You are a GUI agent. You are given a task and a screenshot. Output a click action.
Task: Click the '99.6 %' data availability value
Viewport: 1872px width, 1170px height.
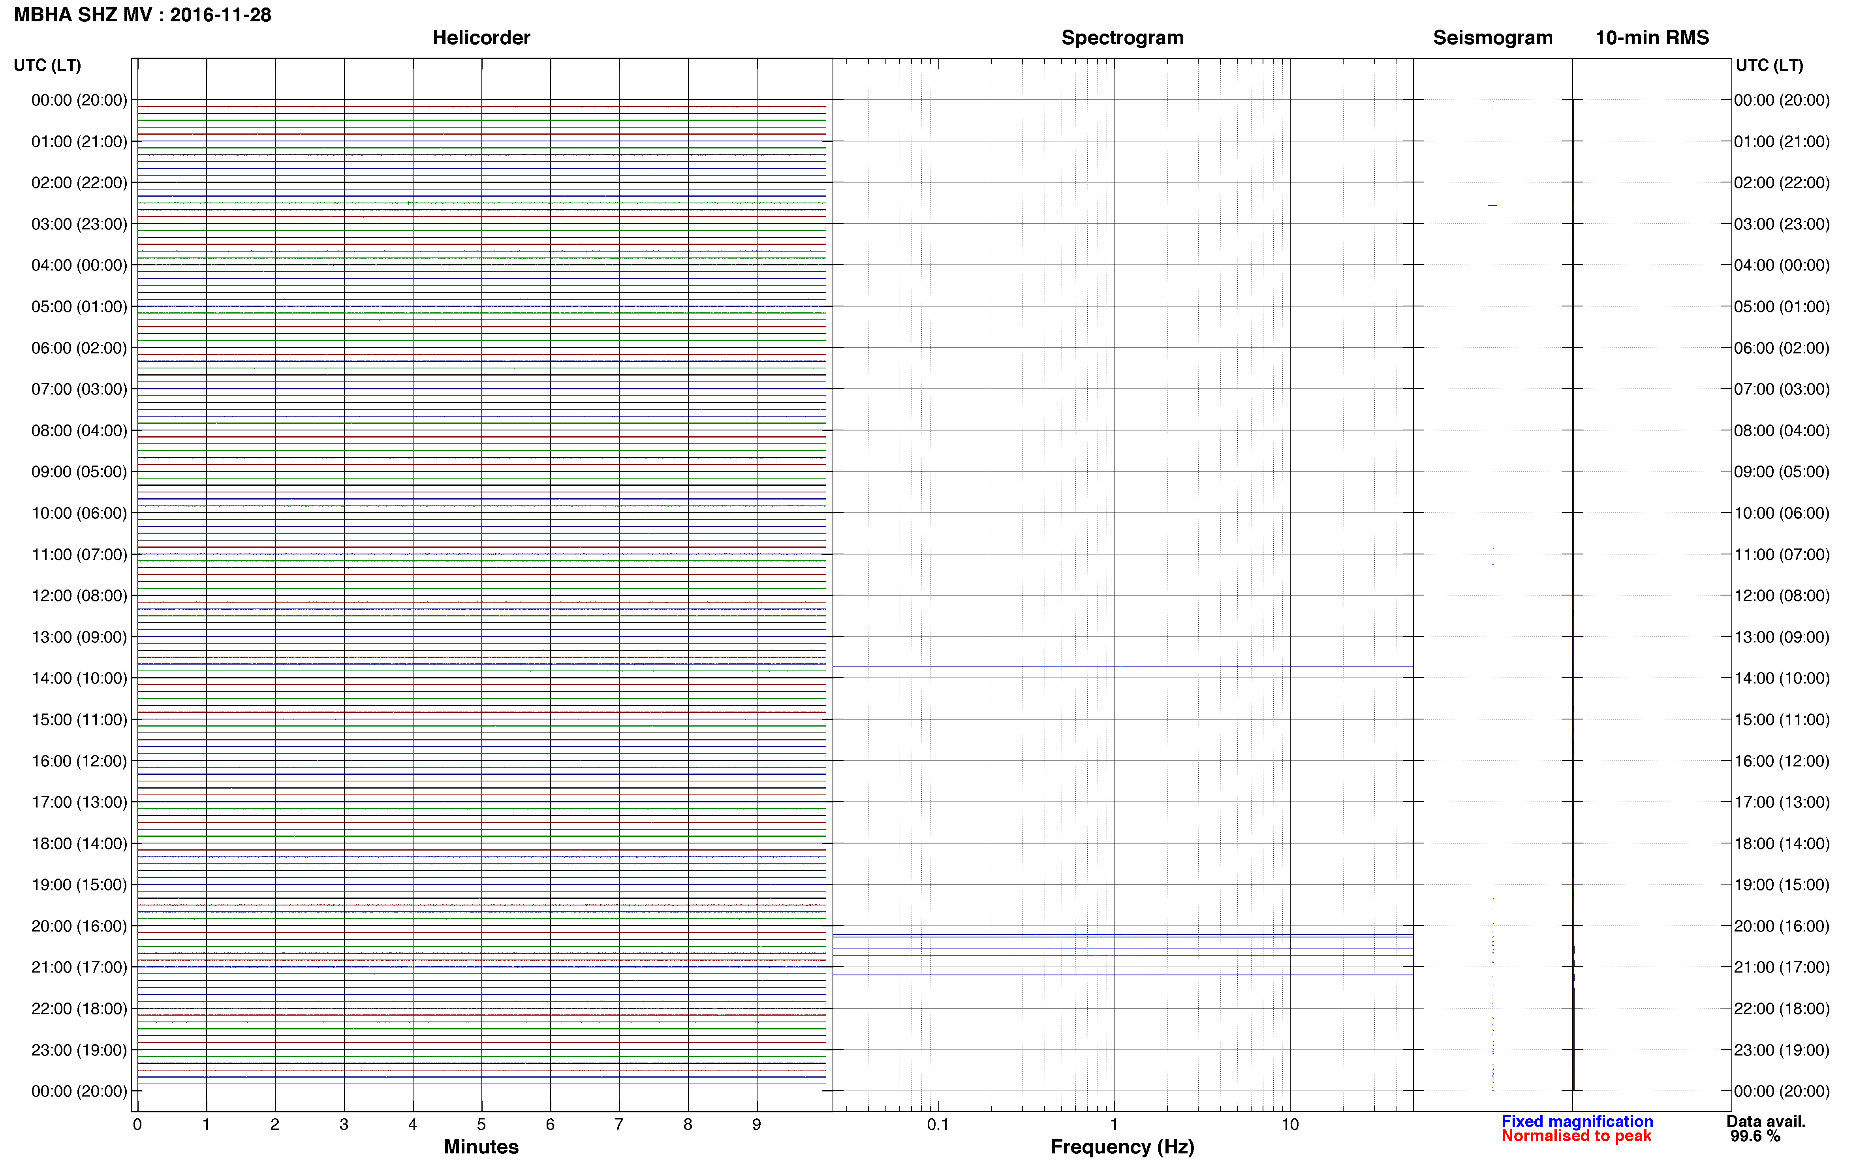coord(1755,1136)
